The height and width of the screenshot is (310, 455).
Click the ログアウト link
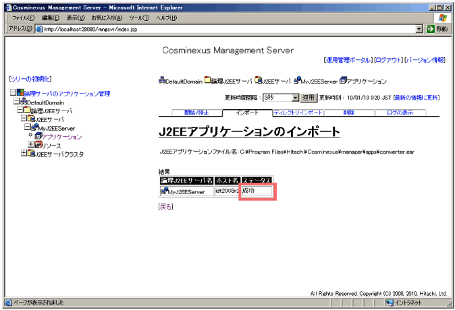click(389, 60)
